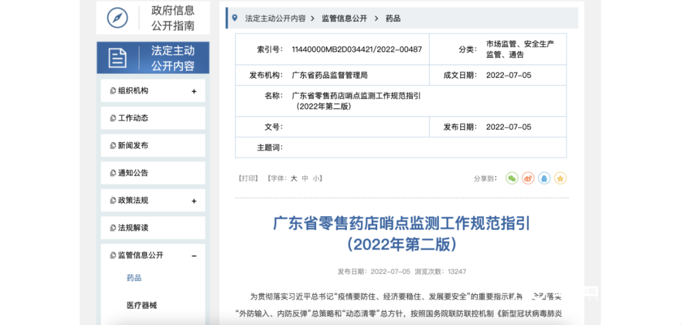Set font size to 中

pos(305,179)
